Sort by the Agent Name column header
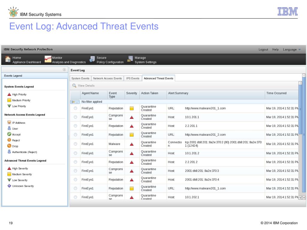 (x=94, y=95)
